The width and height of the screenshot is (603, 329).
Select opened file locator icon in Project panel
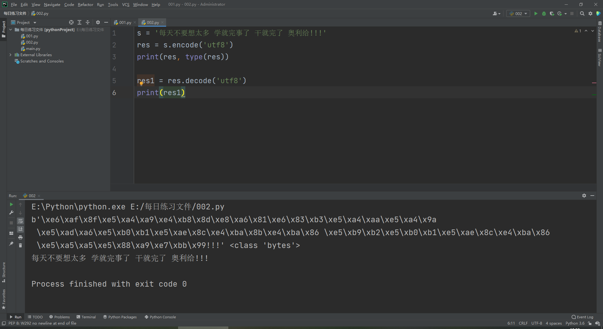tap(71, 22)
